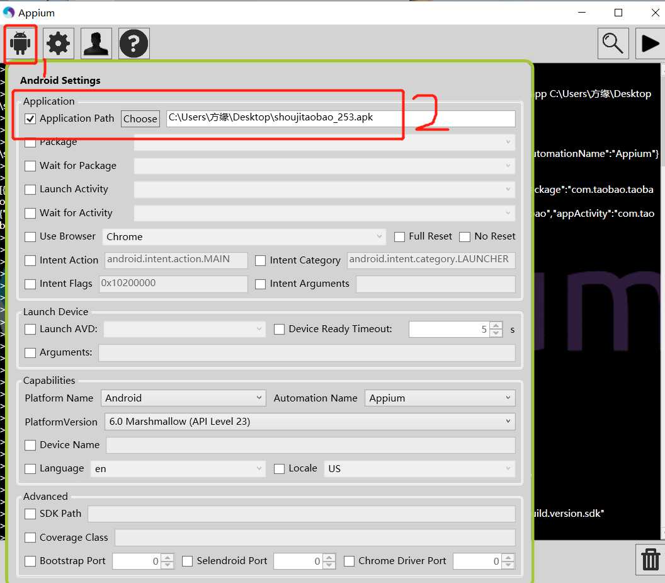Open the About question mark icon
The image size is (665, 583).
tap(134, 43)
